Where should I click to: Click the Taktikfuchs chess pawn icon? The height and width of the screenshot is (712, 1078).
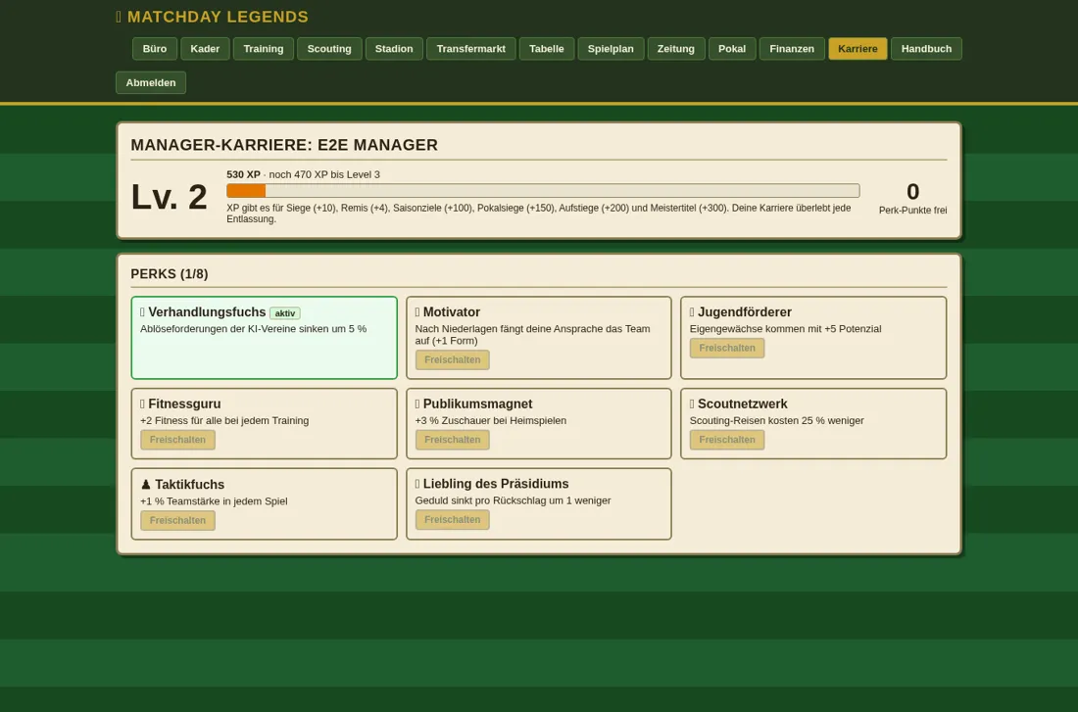coord(146,485)
